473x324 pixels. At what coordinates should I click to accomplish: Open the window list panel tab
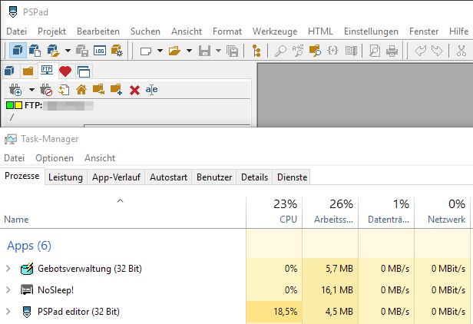click(84, 71)
